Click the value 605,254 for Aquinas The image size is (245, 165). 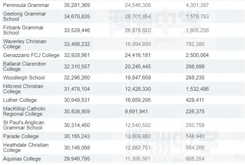[195, 159]
